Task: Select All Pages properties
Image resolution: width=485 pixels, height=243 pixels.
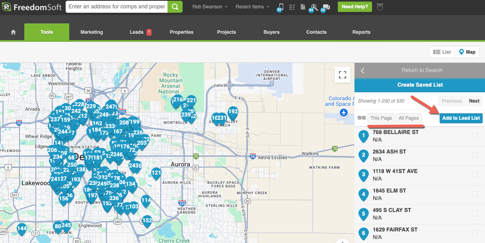Action: pyautogui.click(x=409, y=118)
